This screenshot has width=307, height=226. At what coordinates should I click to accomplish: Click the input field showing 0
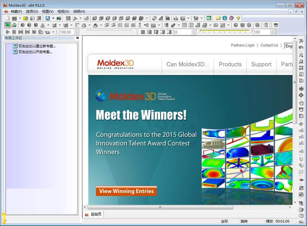183,32
